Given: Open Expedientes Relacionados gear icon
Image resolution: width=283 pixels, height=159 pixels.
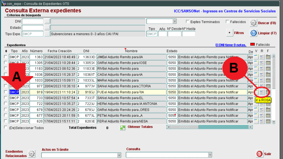Looking at the screenshot, I should tap(32, 154).
